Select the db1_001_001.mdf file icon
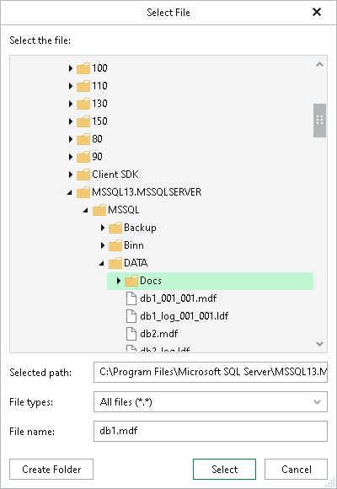This screenshot has width=337, height=489. coord(131,298)
